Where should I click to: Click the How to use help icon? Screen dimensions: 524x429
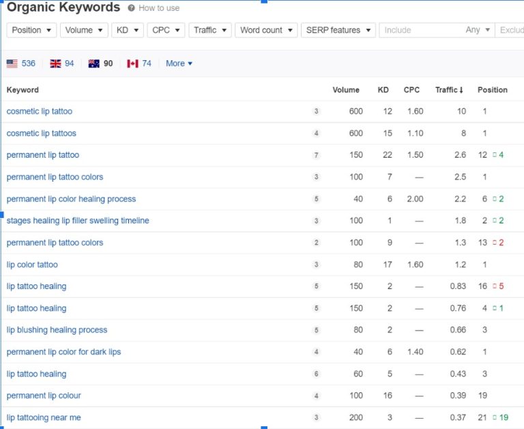131,8
